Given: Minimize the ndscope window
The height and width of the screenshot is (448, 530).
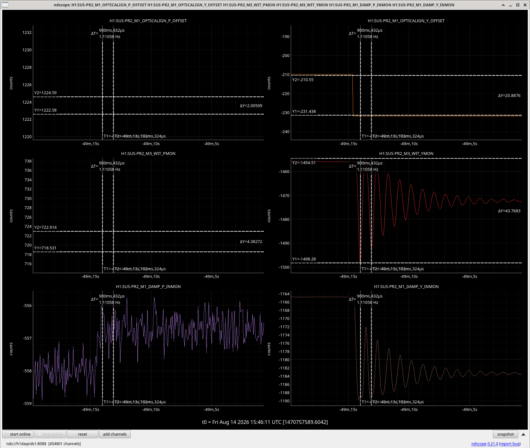Looking at the screenshot, I should click(511, 5).
